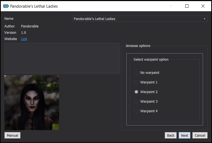Click the Name field label

pos(9,19)
